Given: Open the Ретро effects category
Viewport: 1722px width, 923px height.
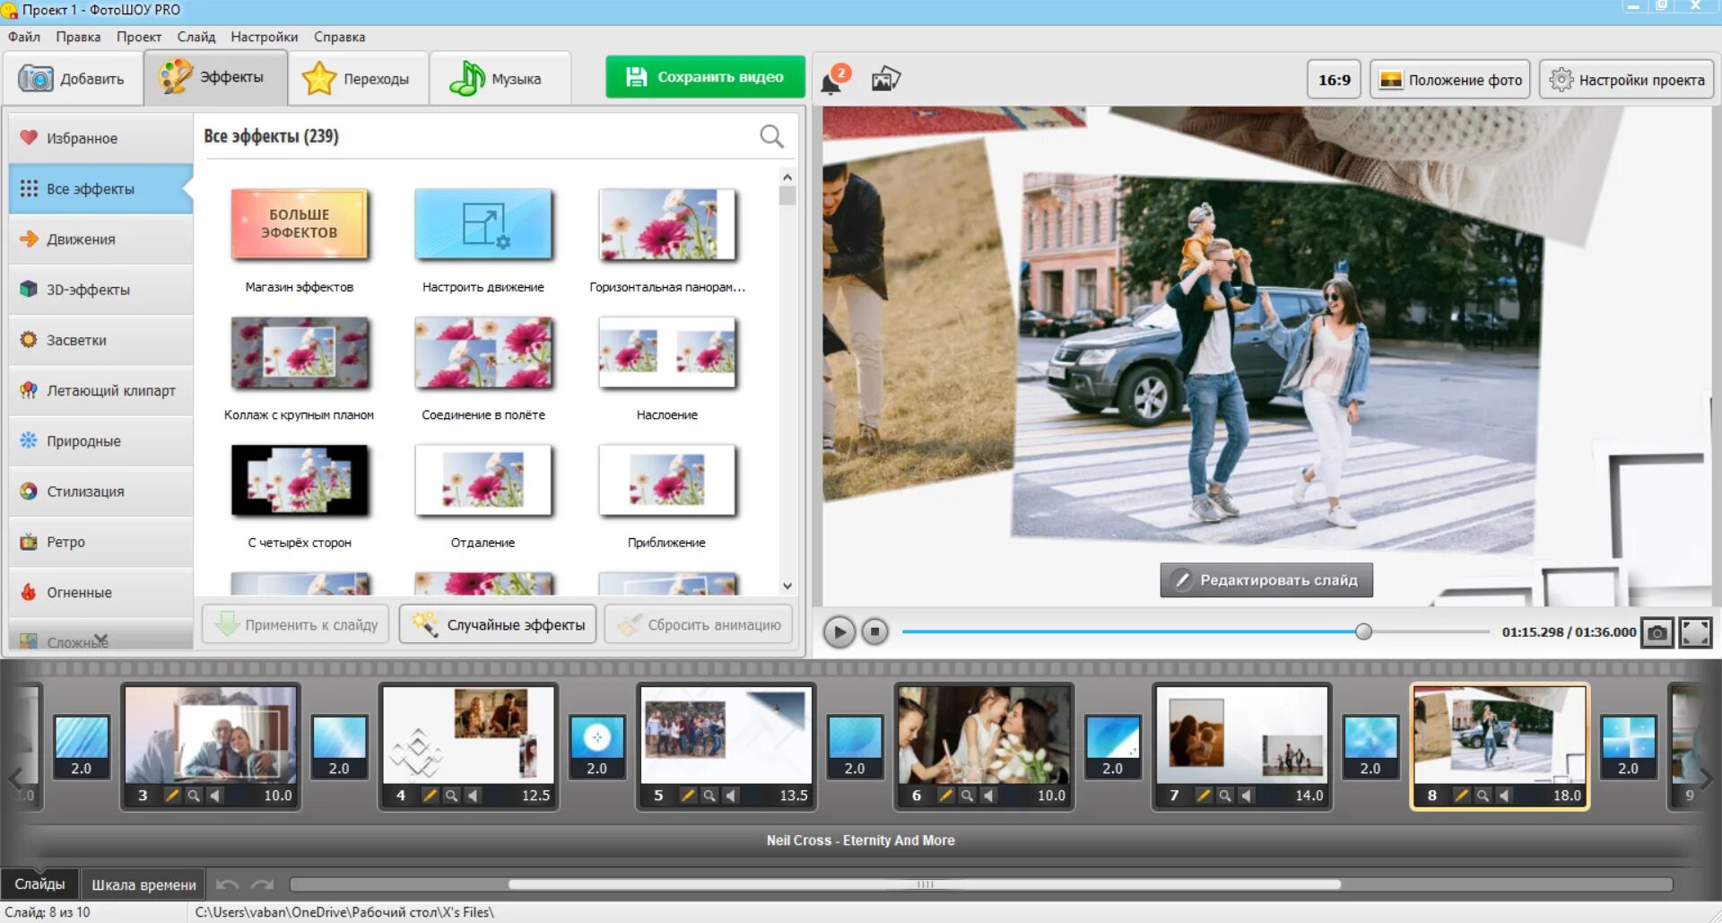Looking at the screenshot, I should [101, 542].
